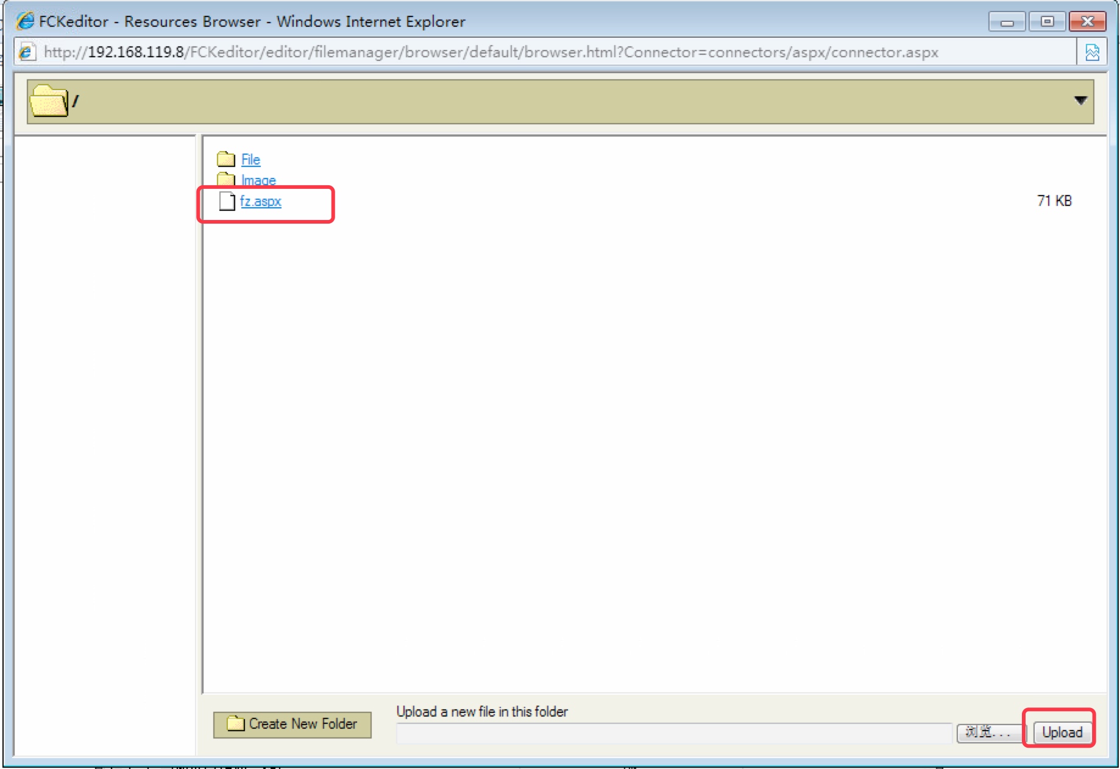
Task: Click the Image folder icon
Action: [226, 179]
